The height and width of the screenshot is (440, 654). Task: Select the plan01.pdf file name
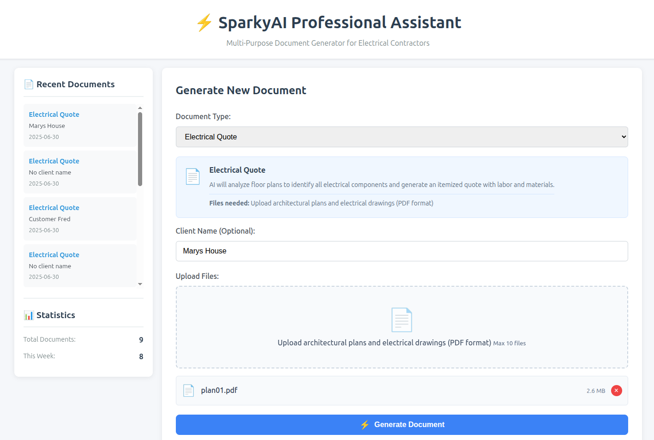219,391
